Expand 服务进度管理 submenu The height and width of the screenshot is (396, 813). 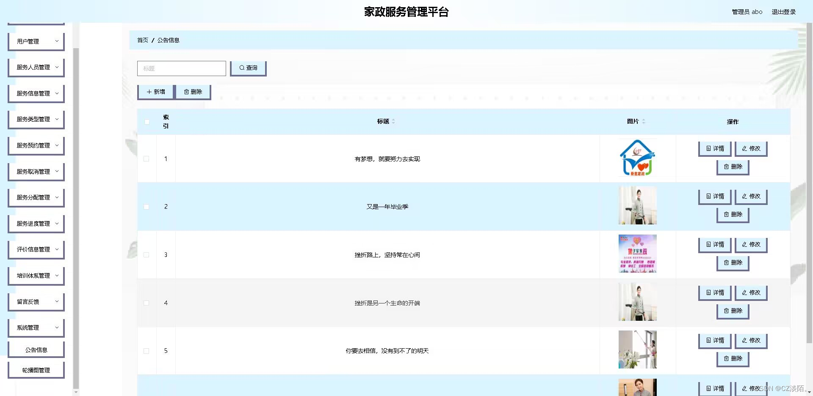(36, 224)
